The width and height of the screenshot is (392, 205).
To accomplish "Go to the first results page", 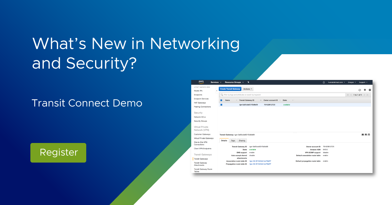I will pyautogui.click(x=348, y=95).
